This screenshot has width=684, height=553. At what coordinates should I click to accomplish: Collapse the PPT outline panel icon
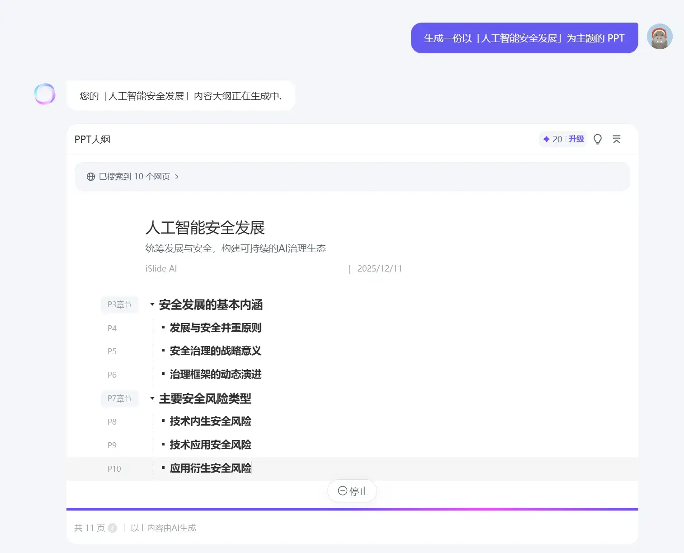(616, 139)
